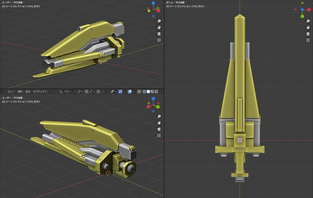This screenshot has width=313, height=198.
Task: Click X axis on top-left viewport gizmo
Action: click(x=158, y=11)
